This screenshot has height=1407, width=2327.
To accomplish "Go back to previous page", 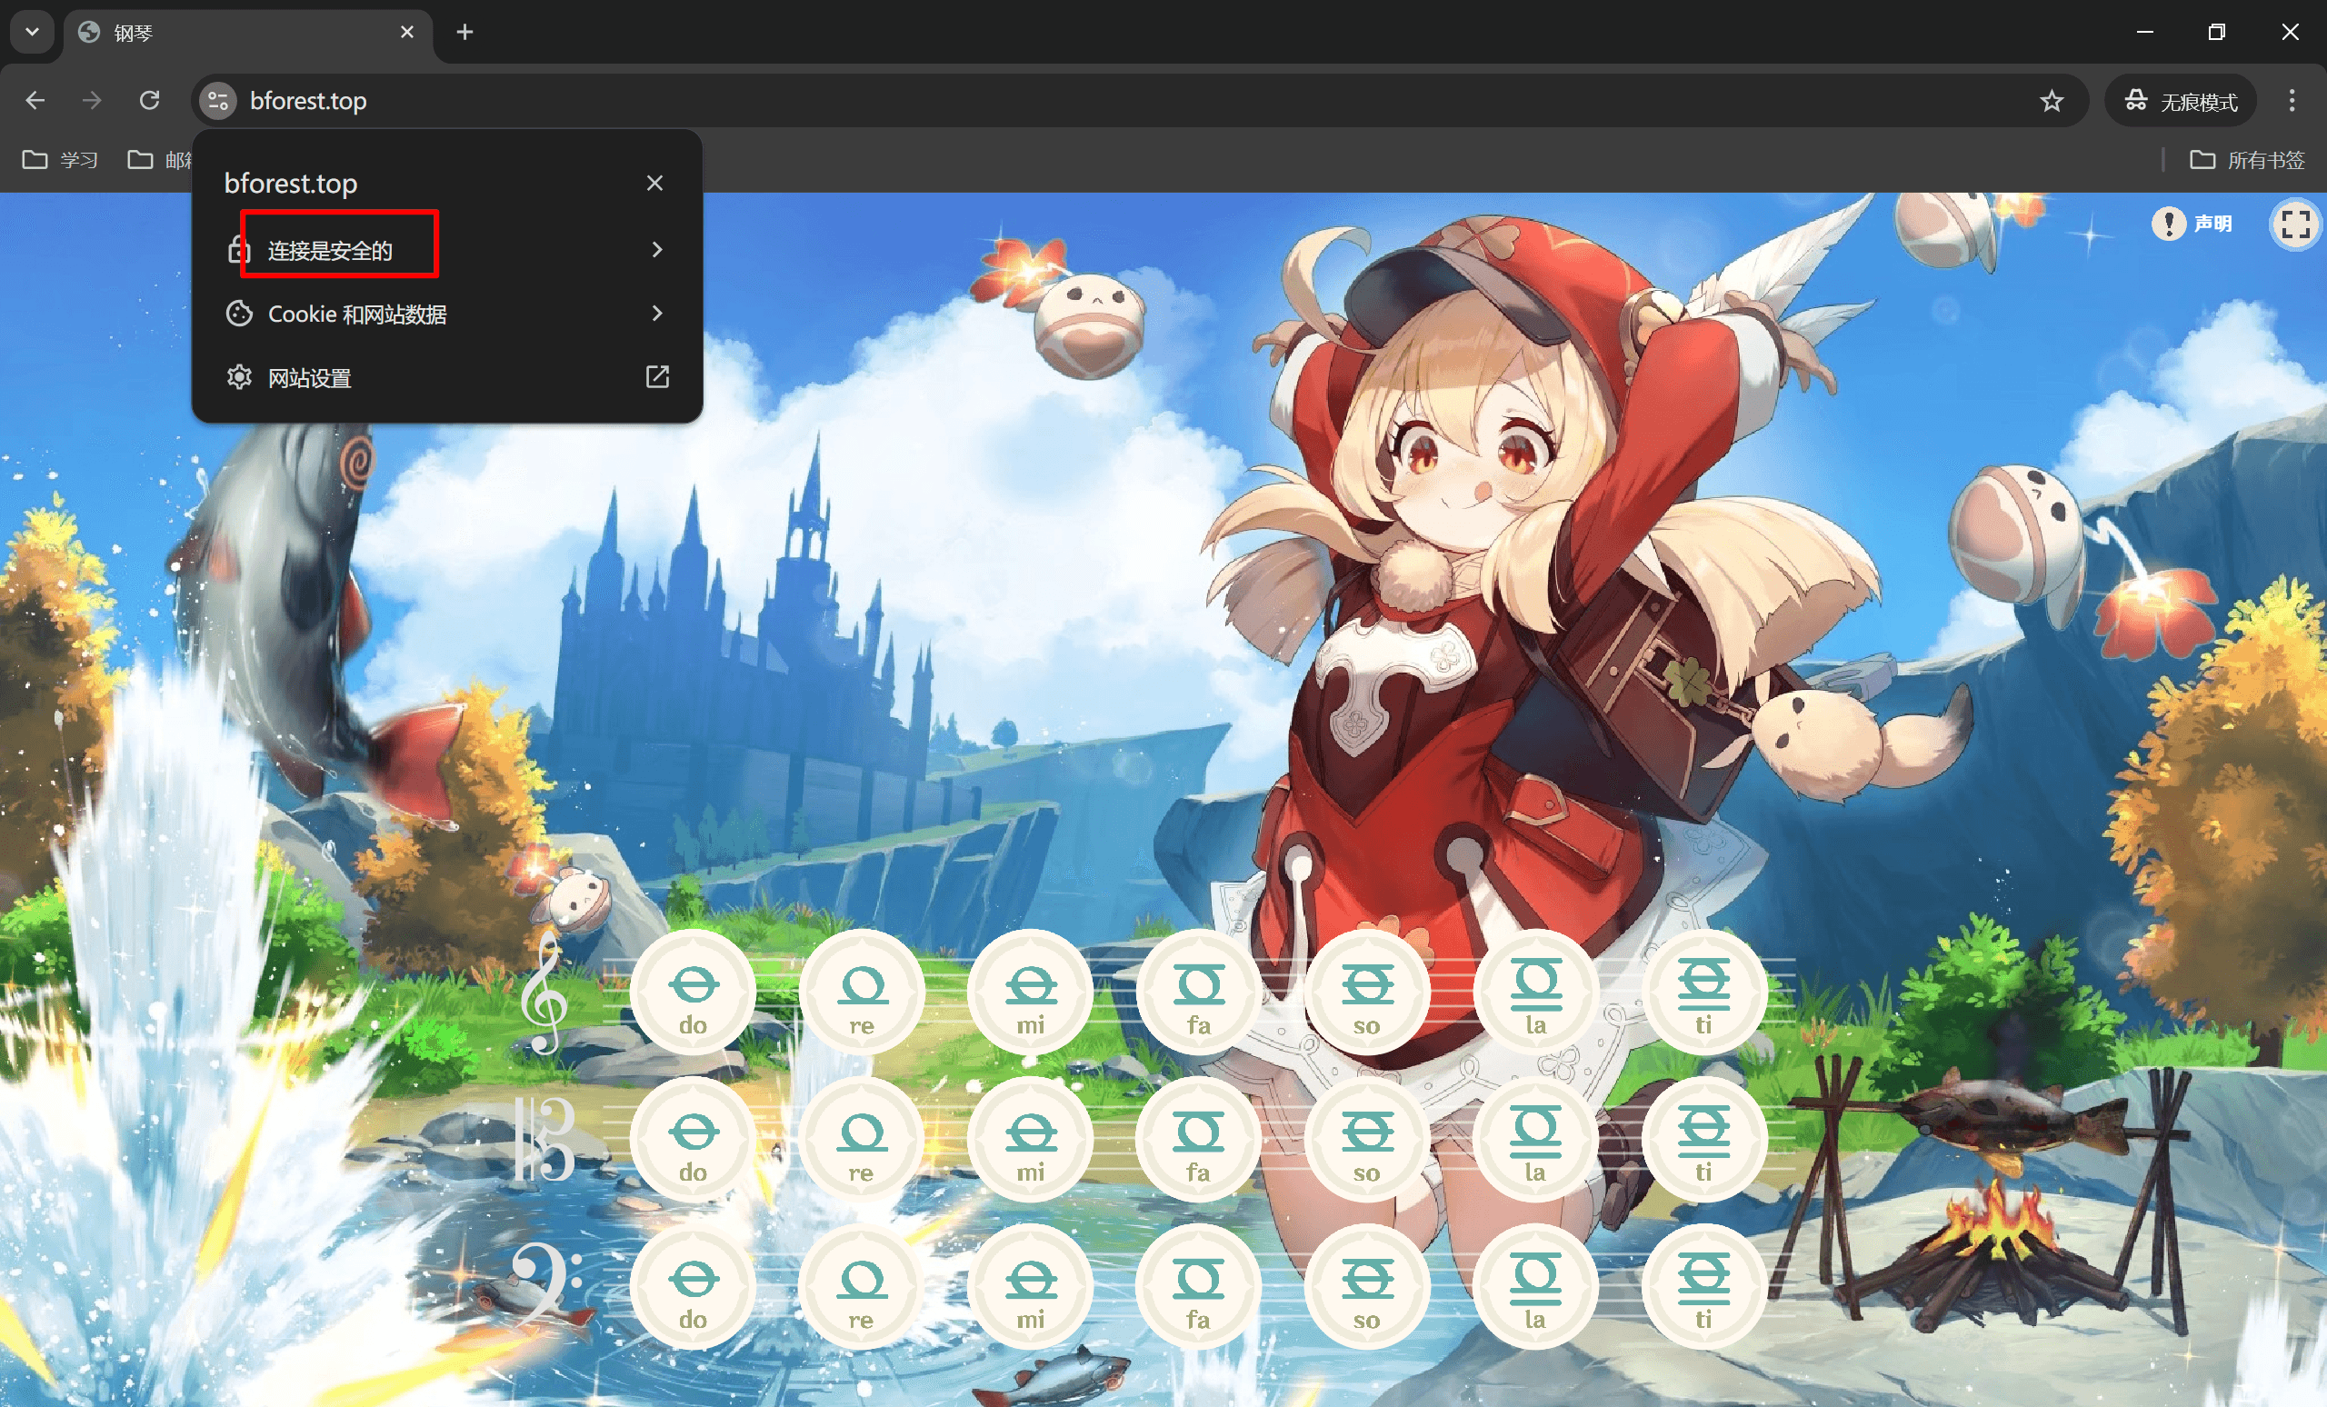I will coord(35,100).
